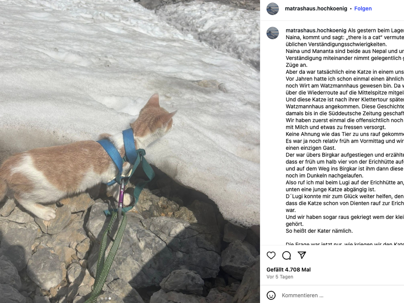Click the active third carousel dot
This screenshot has height=303, width=404.
[x=110, y=298]
